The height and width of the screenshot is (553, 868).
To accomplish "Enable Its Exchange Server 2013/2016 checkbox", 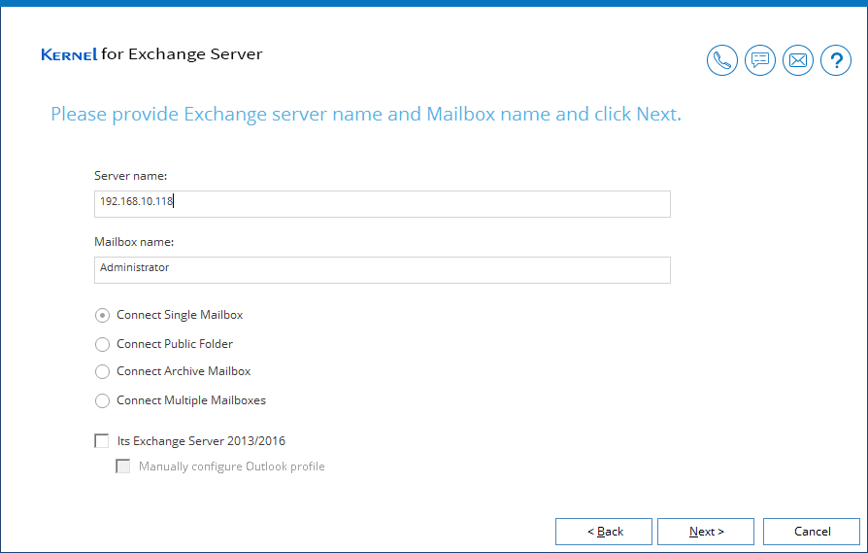I will (x=102, y=441).
